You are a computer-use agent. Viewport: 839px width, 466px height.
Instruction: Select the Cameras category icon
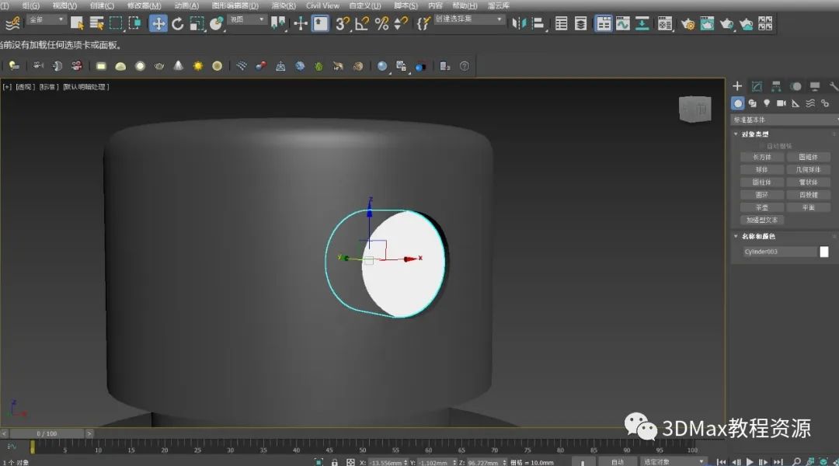pos(781,103)
